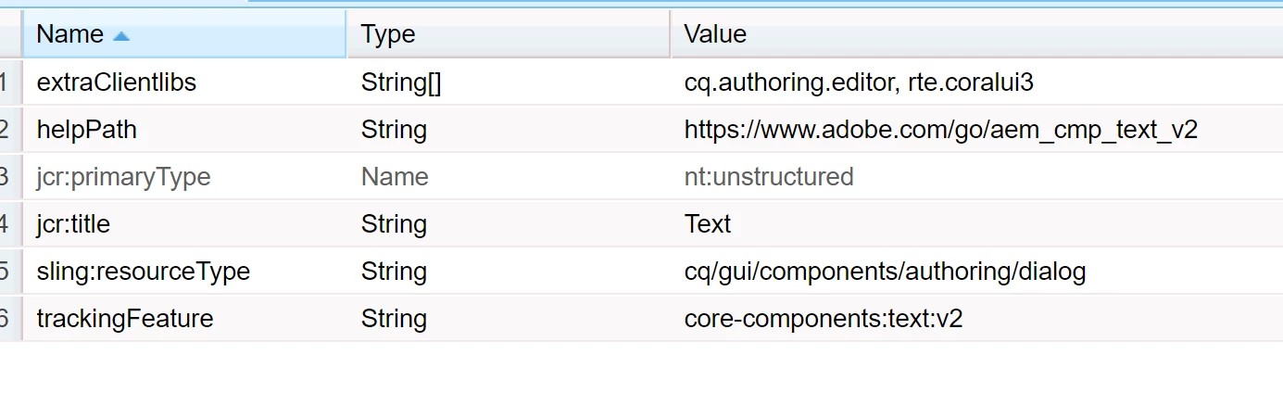The height and width of the screenshot is (405, 1283).
Task: Select the jcr:title property name
Action: tap(73, 224)
